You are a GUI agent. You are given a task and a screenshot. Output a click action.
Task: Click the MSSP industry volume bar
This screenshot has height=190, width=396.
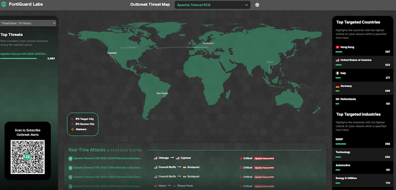pos(341,144)
